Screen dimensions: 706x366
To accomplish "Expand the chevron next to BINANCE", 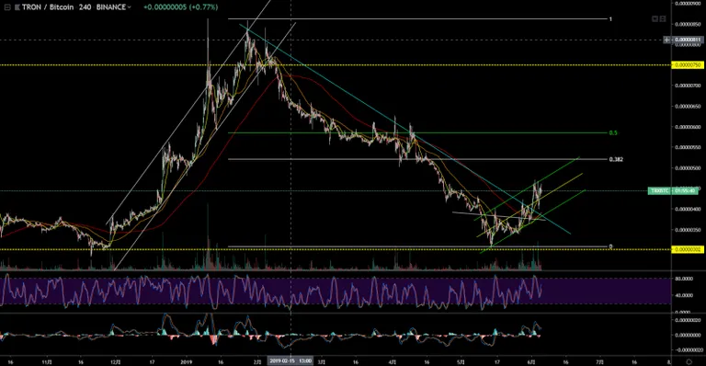I will [x=130, y=7].
